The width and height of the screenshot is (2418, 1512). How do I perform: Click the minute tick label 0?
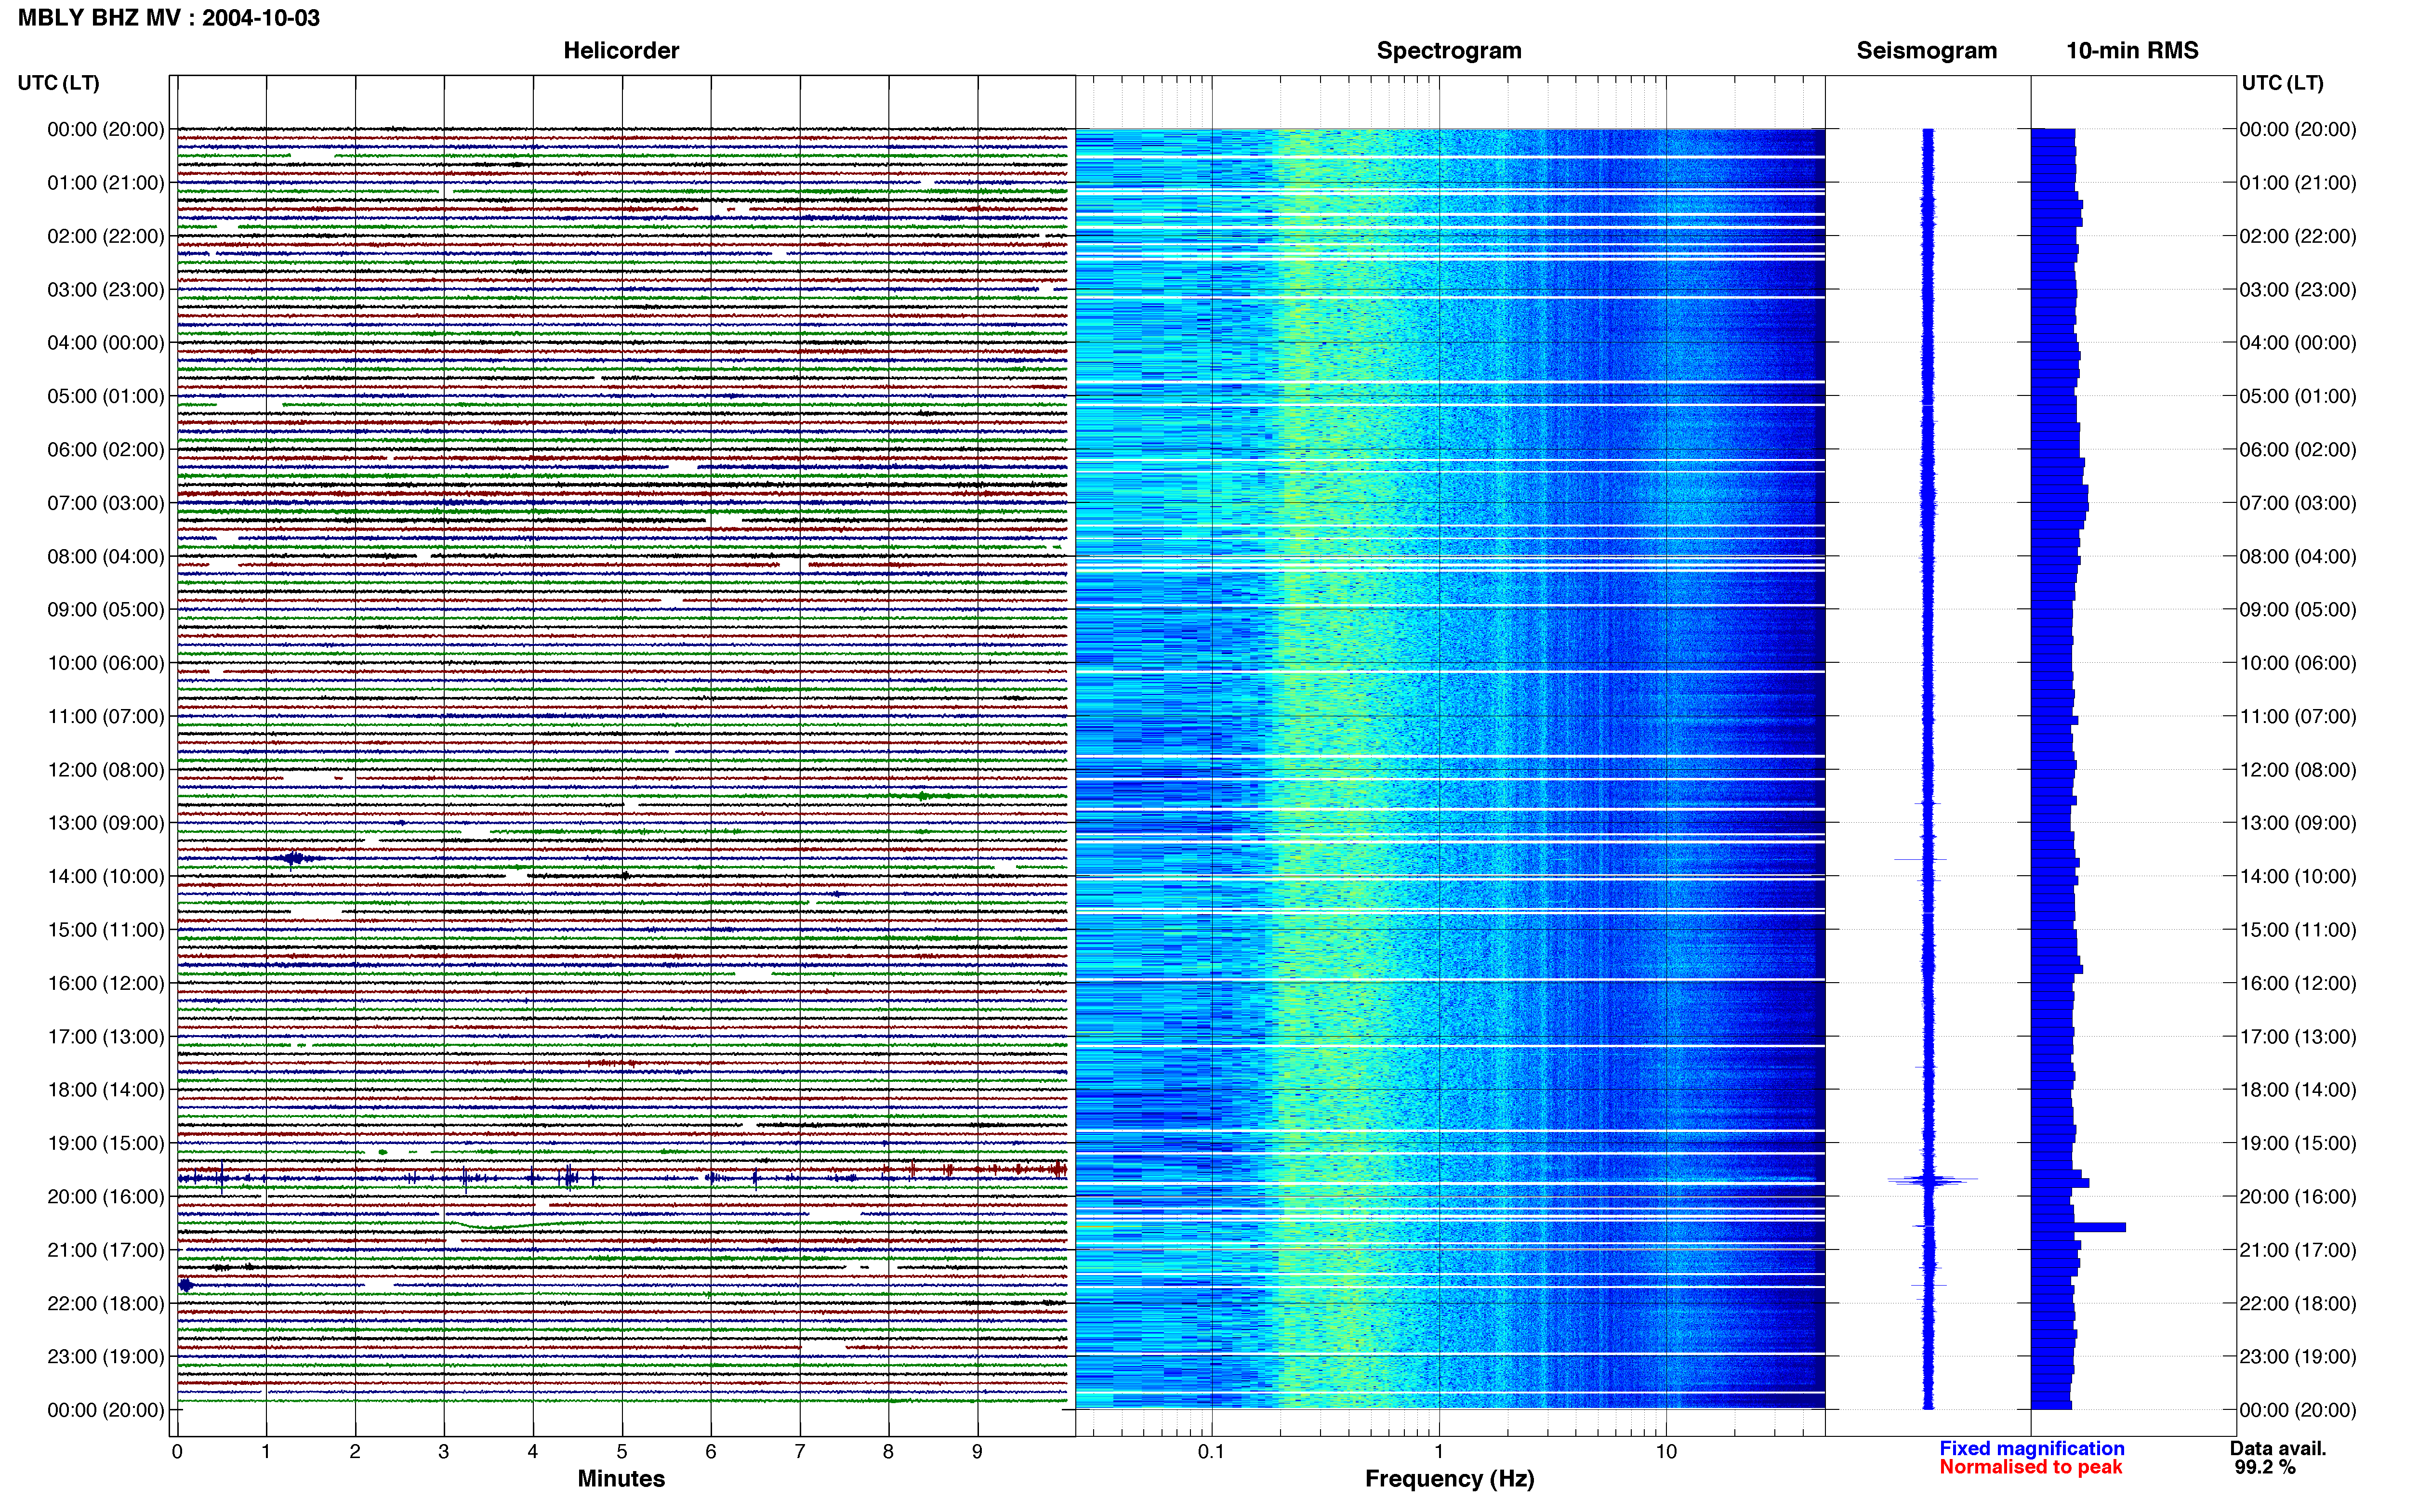[x=177, y=1451]
